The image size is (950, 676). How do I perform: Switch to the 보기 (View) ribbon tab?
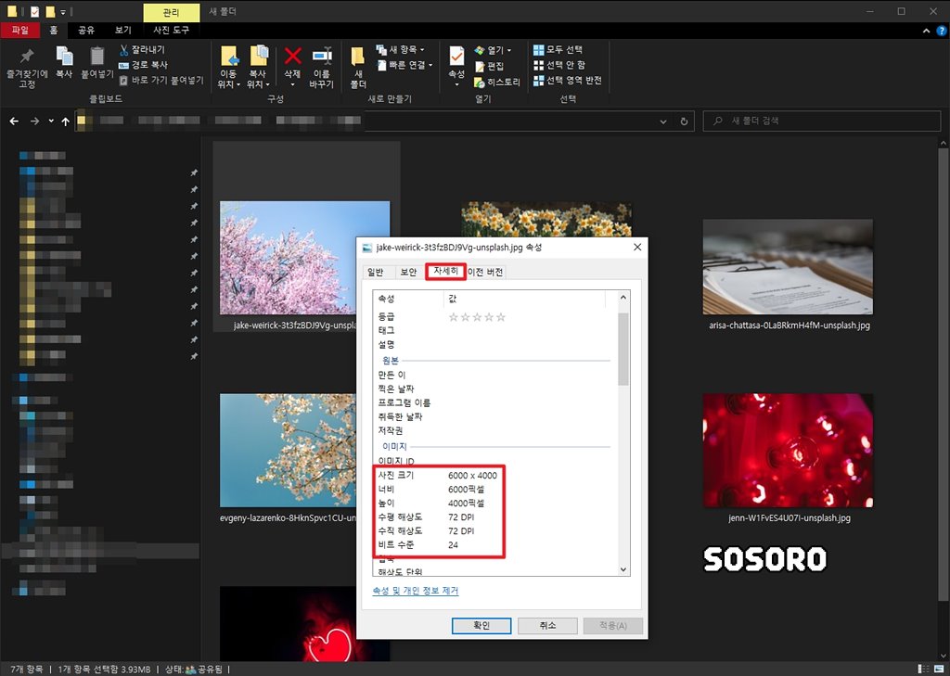(123, 30)
